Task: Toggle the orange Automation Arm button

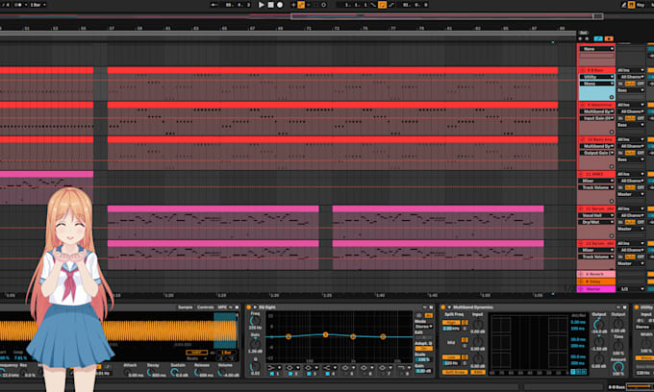Action: click(301, 5)
